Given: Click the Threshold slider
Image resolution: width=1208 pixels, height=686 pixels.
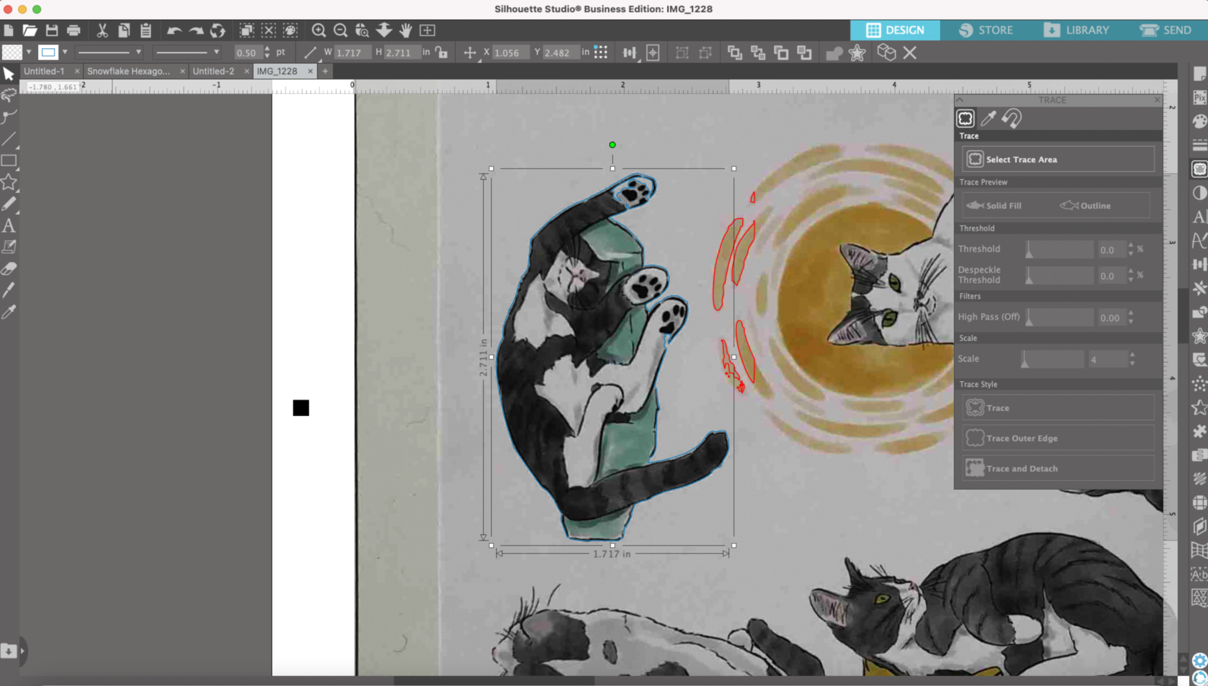Looking at the screenshot, I should [x=1059, y=249].
